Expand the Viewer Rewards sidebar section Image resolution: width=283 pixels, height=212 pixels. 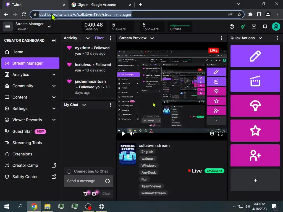(x=30, y=120)
